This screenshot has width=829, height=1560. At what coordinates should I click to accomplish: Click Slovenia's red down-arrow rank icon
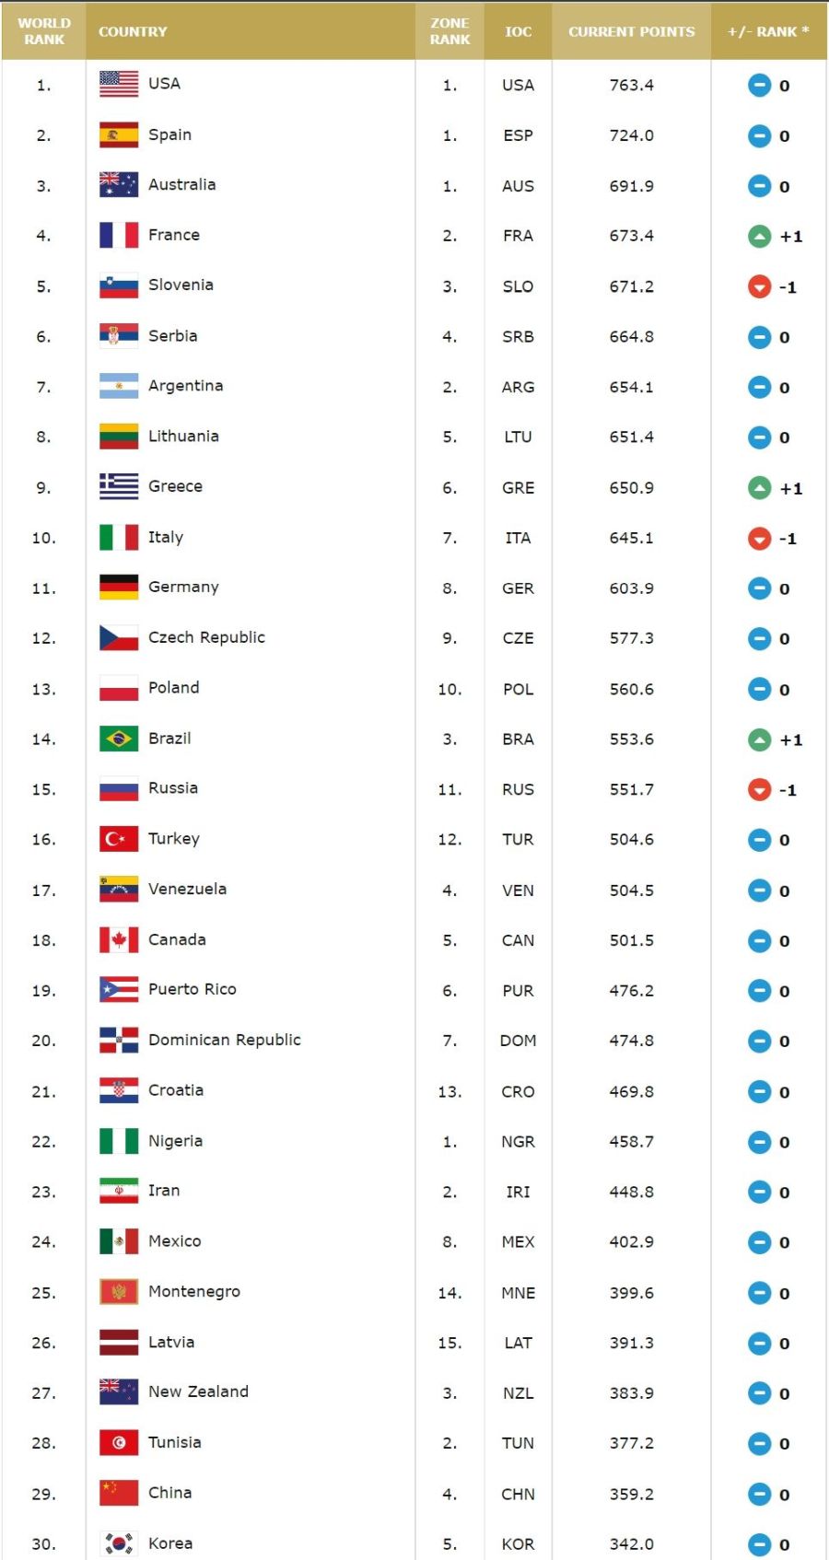point(759,287)
